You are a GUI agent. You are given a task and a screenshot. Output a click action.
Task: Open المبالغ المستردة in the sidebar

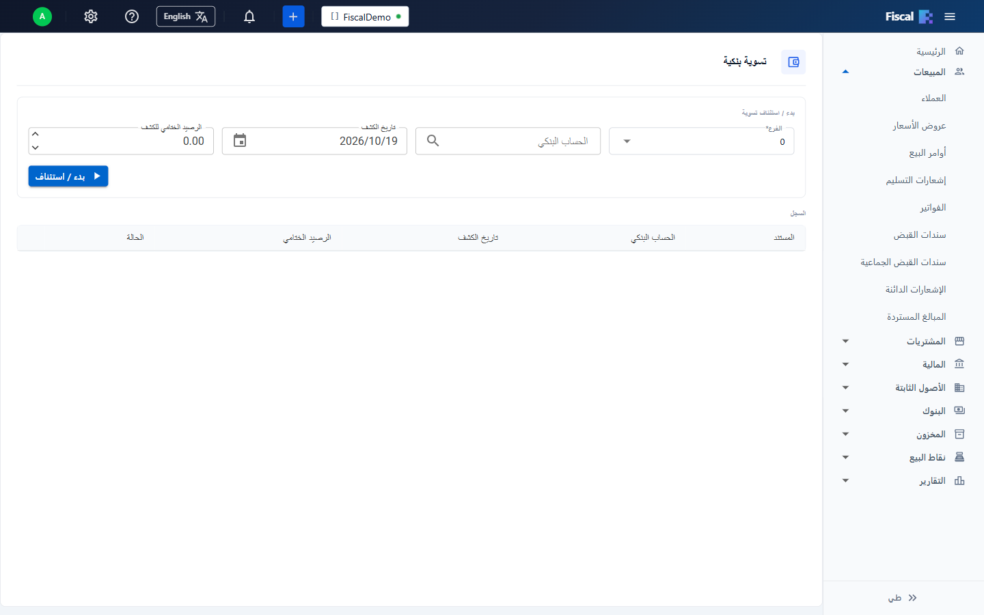coord(916,317)
